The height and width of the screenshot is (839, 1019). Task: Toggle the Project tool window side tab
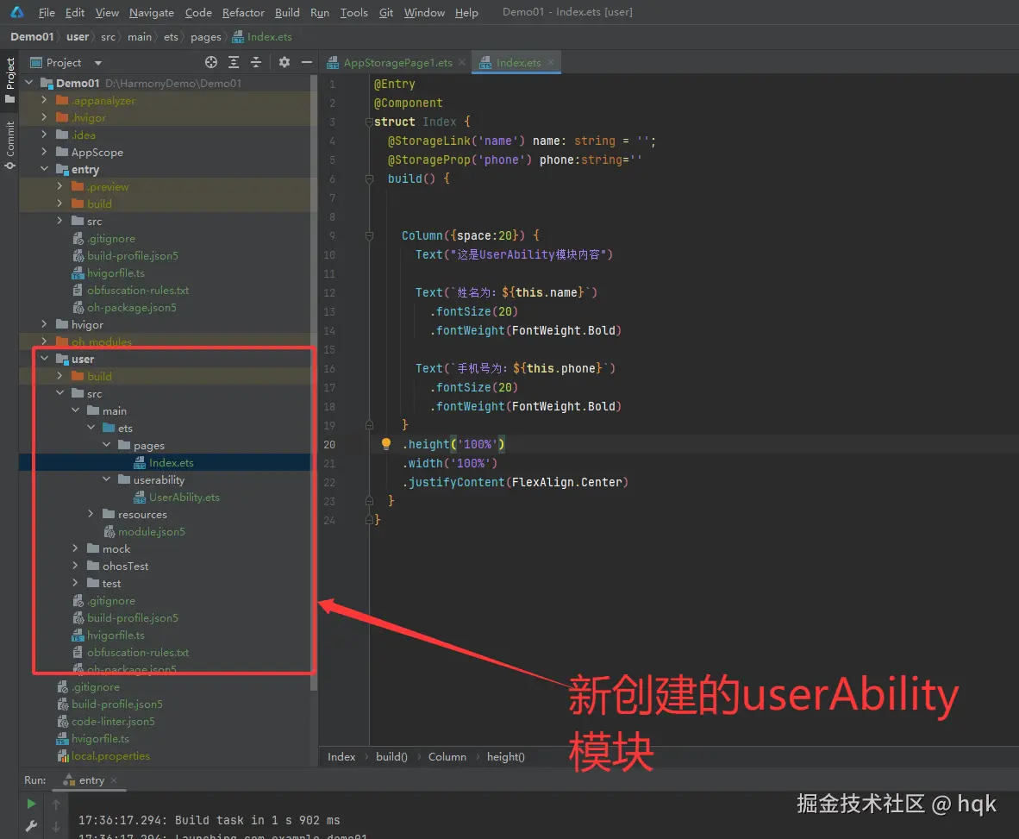click(x=9, y=79)
